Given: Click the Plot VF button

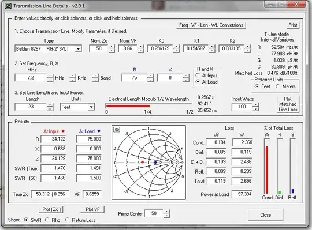Looking at the screenshot, I should point(92,209).
